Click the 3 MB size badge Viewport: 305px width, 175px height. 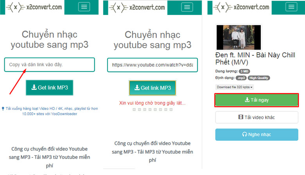tap(244, 71)
